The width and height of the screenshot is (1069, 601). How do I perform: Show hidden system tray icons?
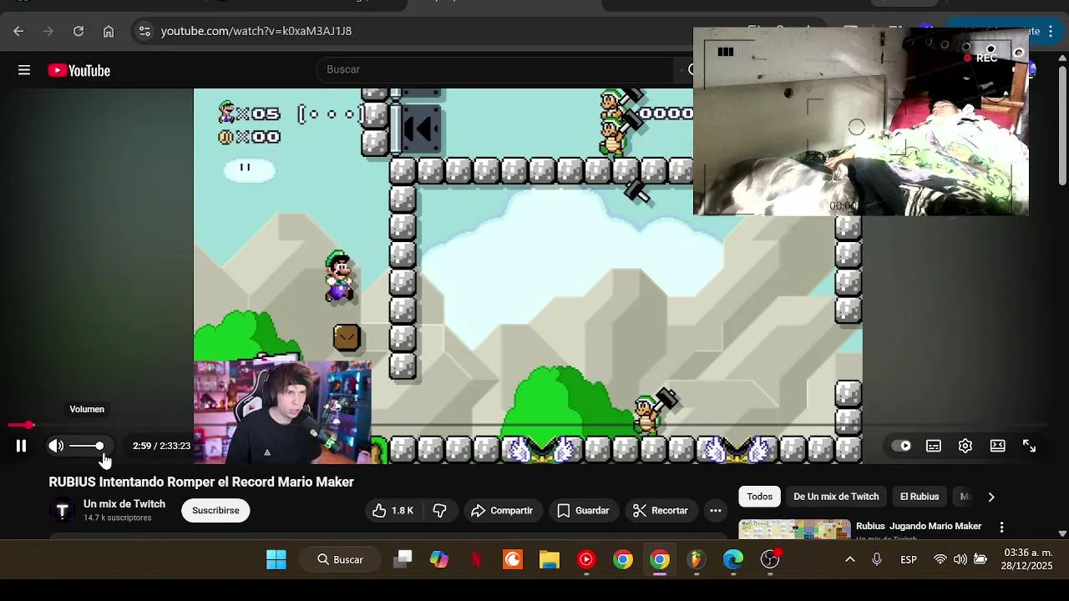tap(850, 559)
